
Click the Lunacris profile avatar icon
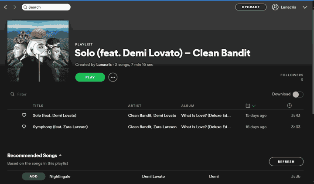tap(275, 7)
